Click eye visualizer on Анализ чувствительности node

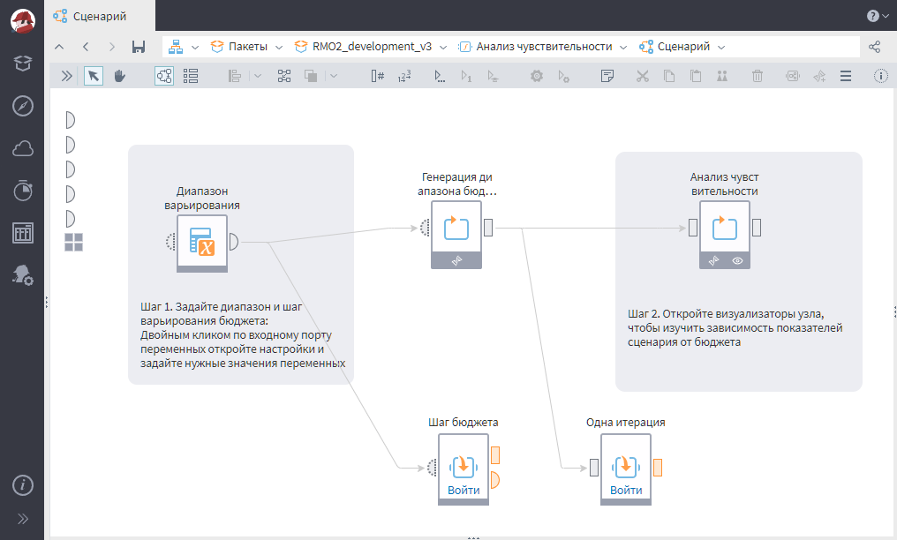coord(737,260)
